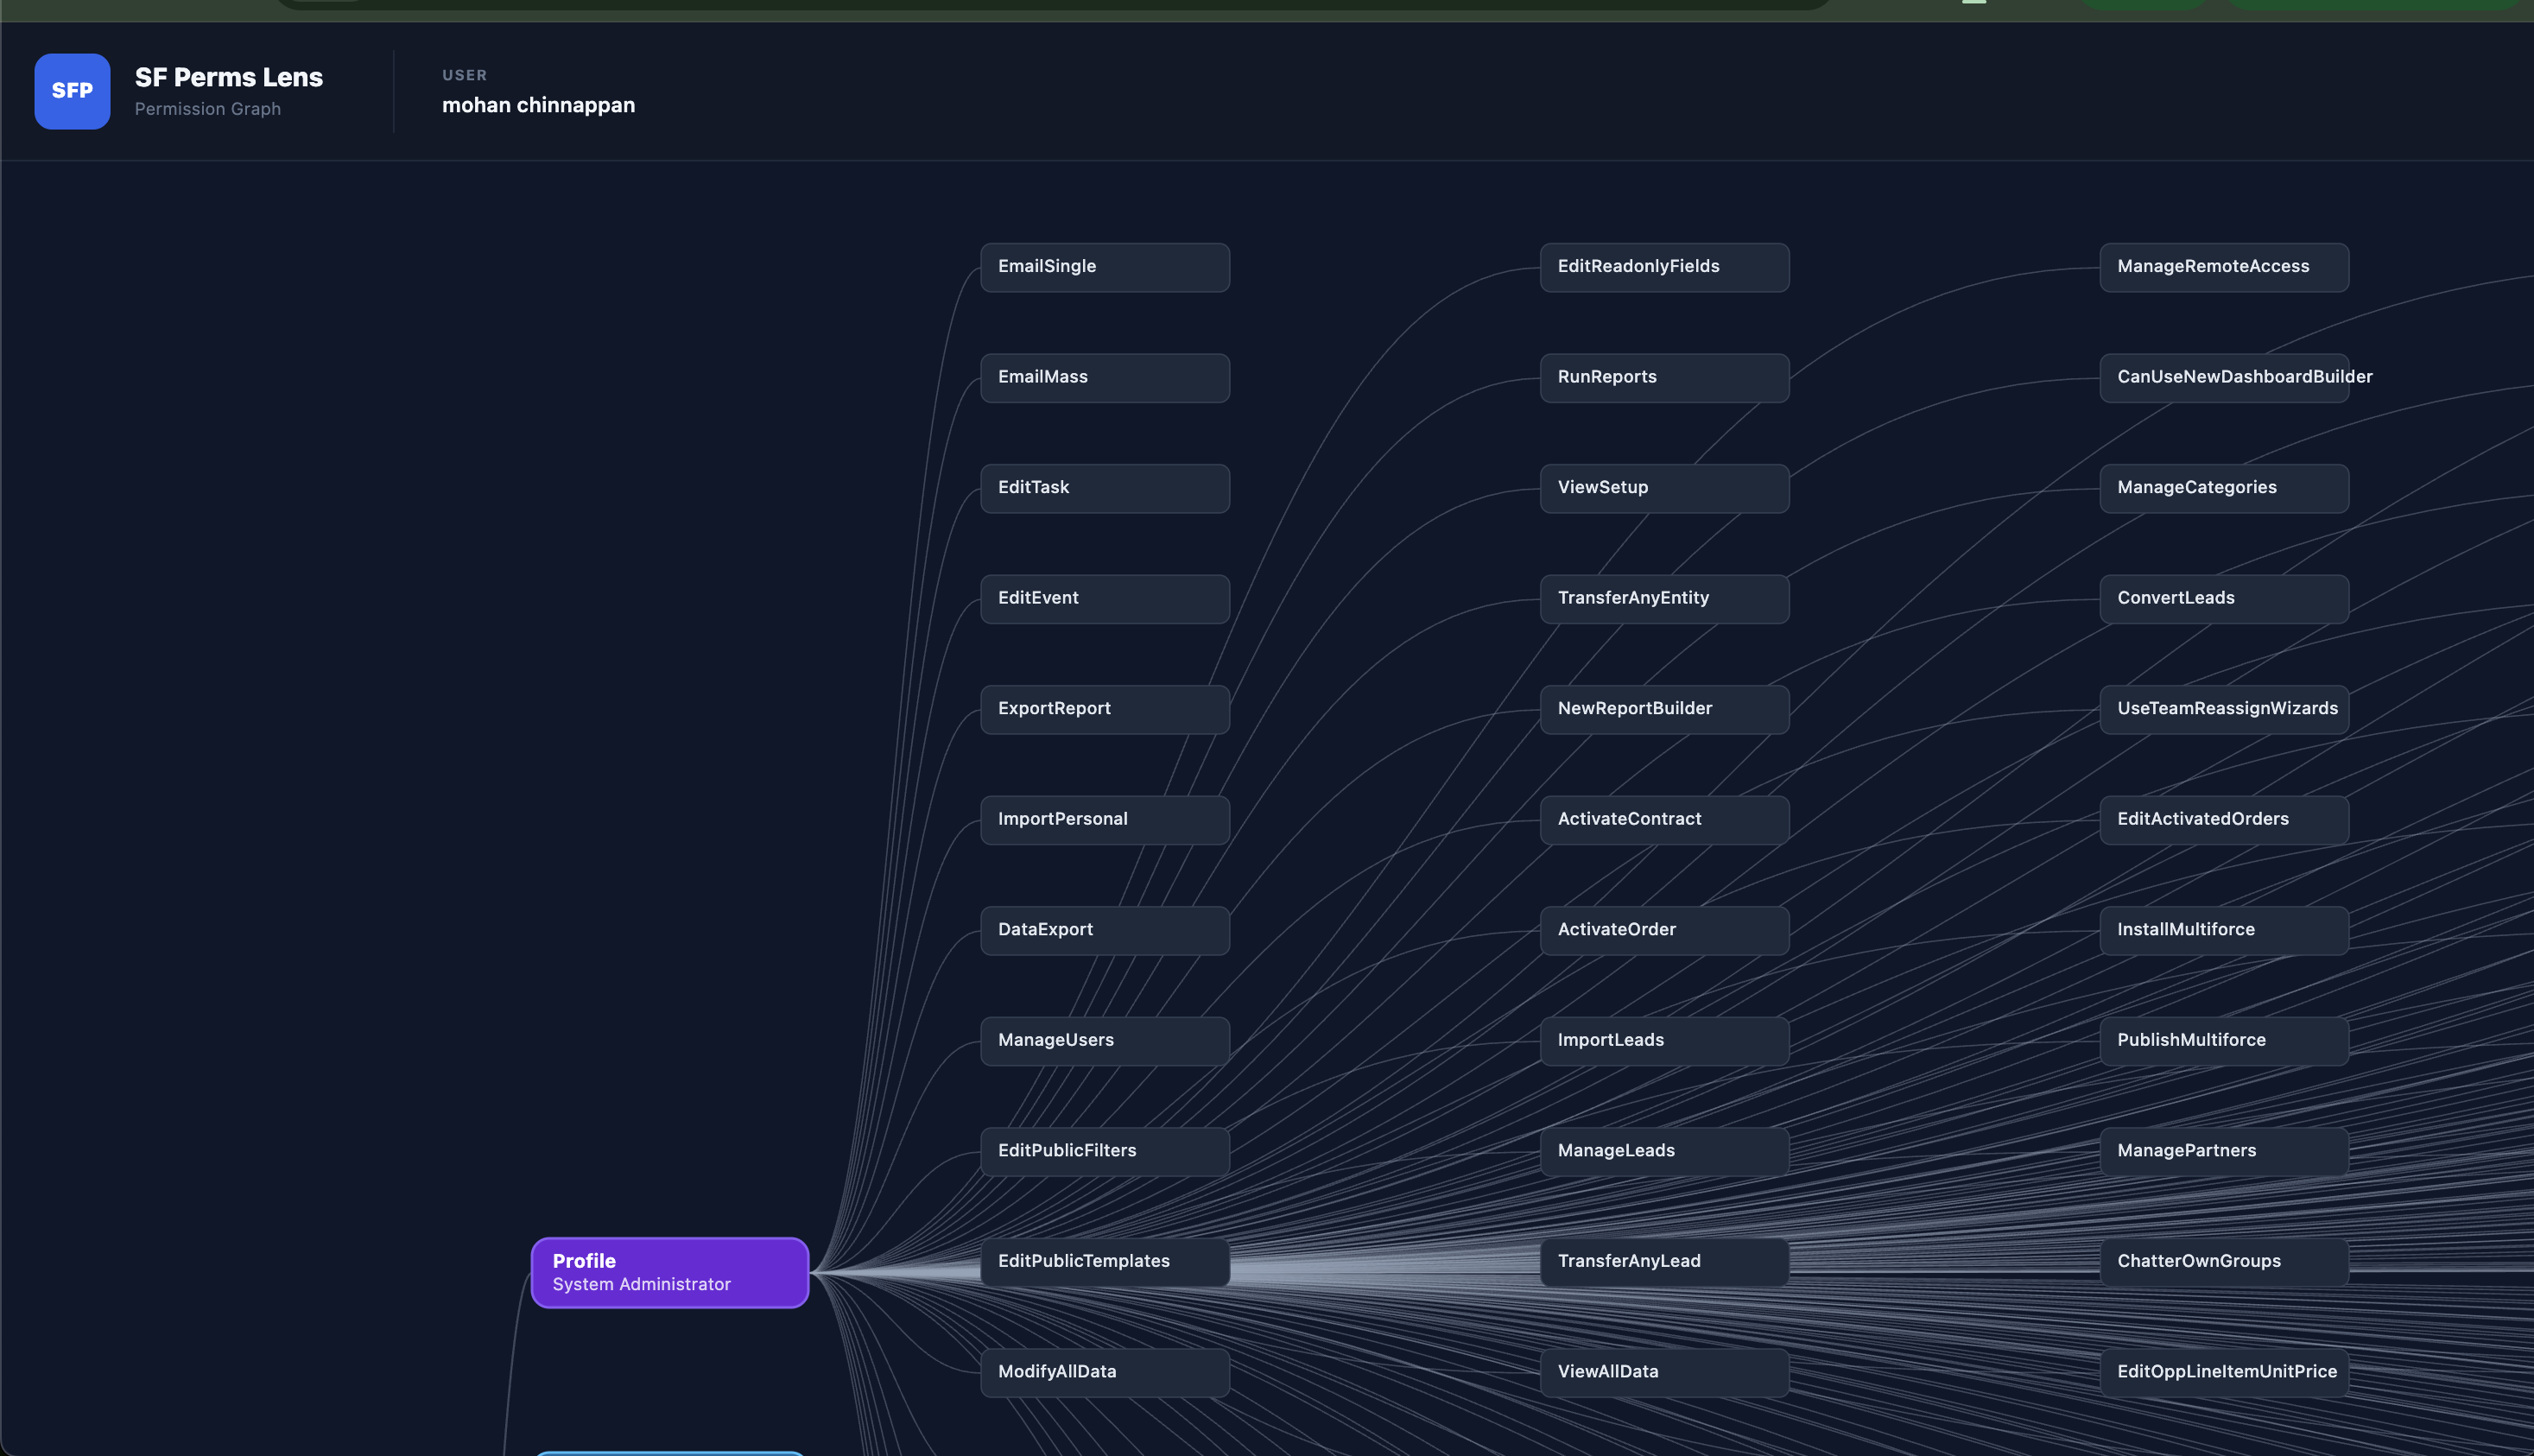The width and height of the screenshot is (2534, 1456).
Task: Click the EditReadonlyFields permission node
Action: tap(1665, 267)
